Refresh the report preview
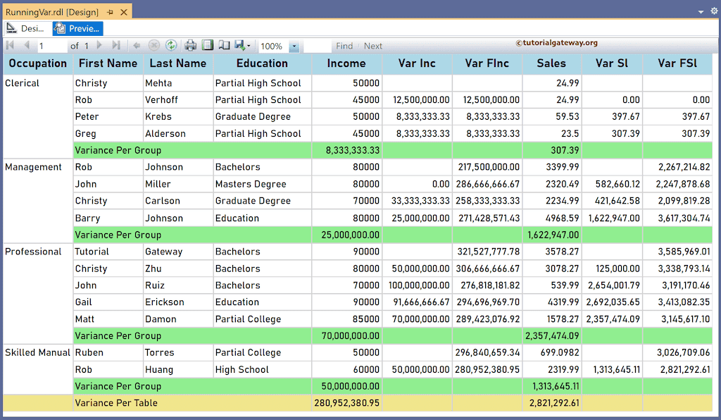The image size is (721, 420). [171, 45]
